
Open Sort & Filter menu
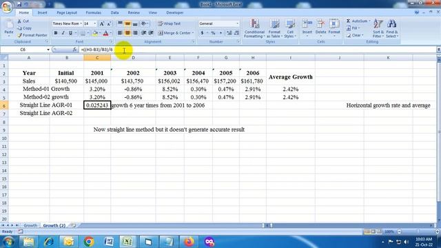pos(378,28)
